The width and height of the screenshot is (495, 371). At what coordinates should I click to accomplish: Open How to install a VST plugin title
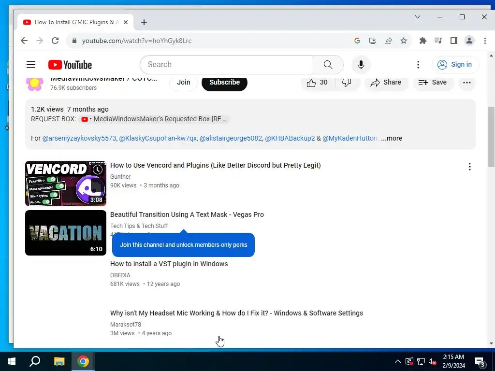click(x=169, y=264)
